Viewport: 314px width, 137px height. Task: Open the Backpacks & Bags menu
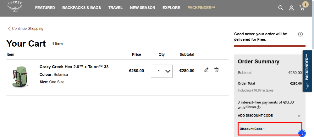[x=81, y=8]
